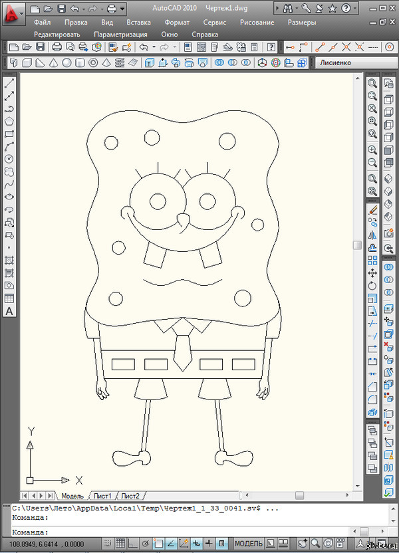Select the Multiline Text tool
The width and height of the screenshot is (399, 553).
click(x=9, y=311)
